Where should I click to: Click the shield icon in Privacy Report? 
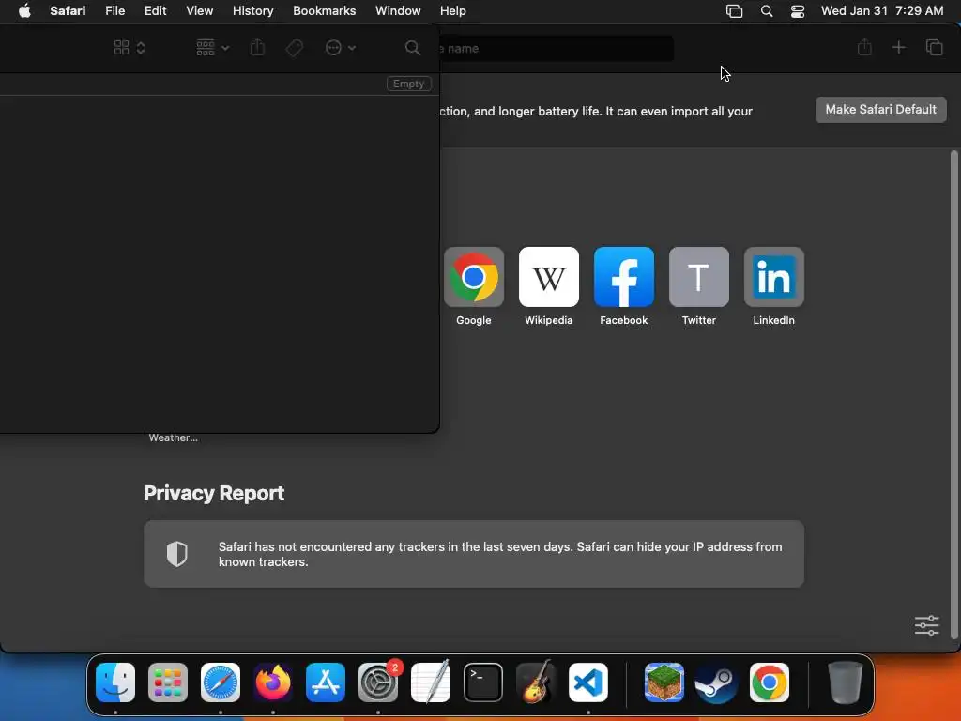click(x=176, y=554)
